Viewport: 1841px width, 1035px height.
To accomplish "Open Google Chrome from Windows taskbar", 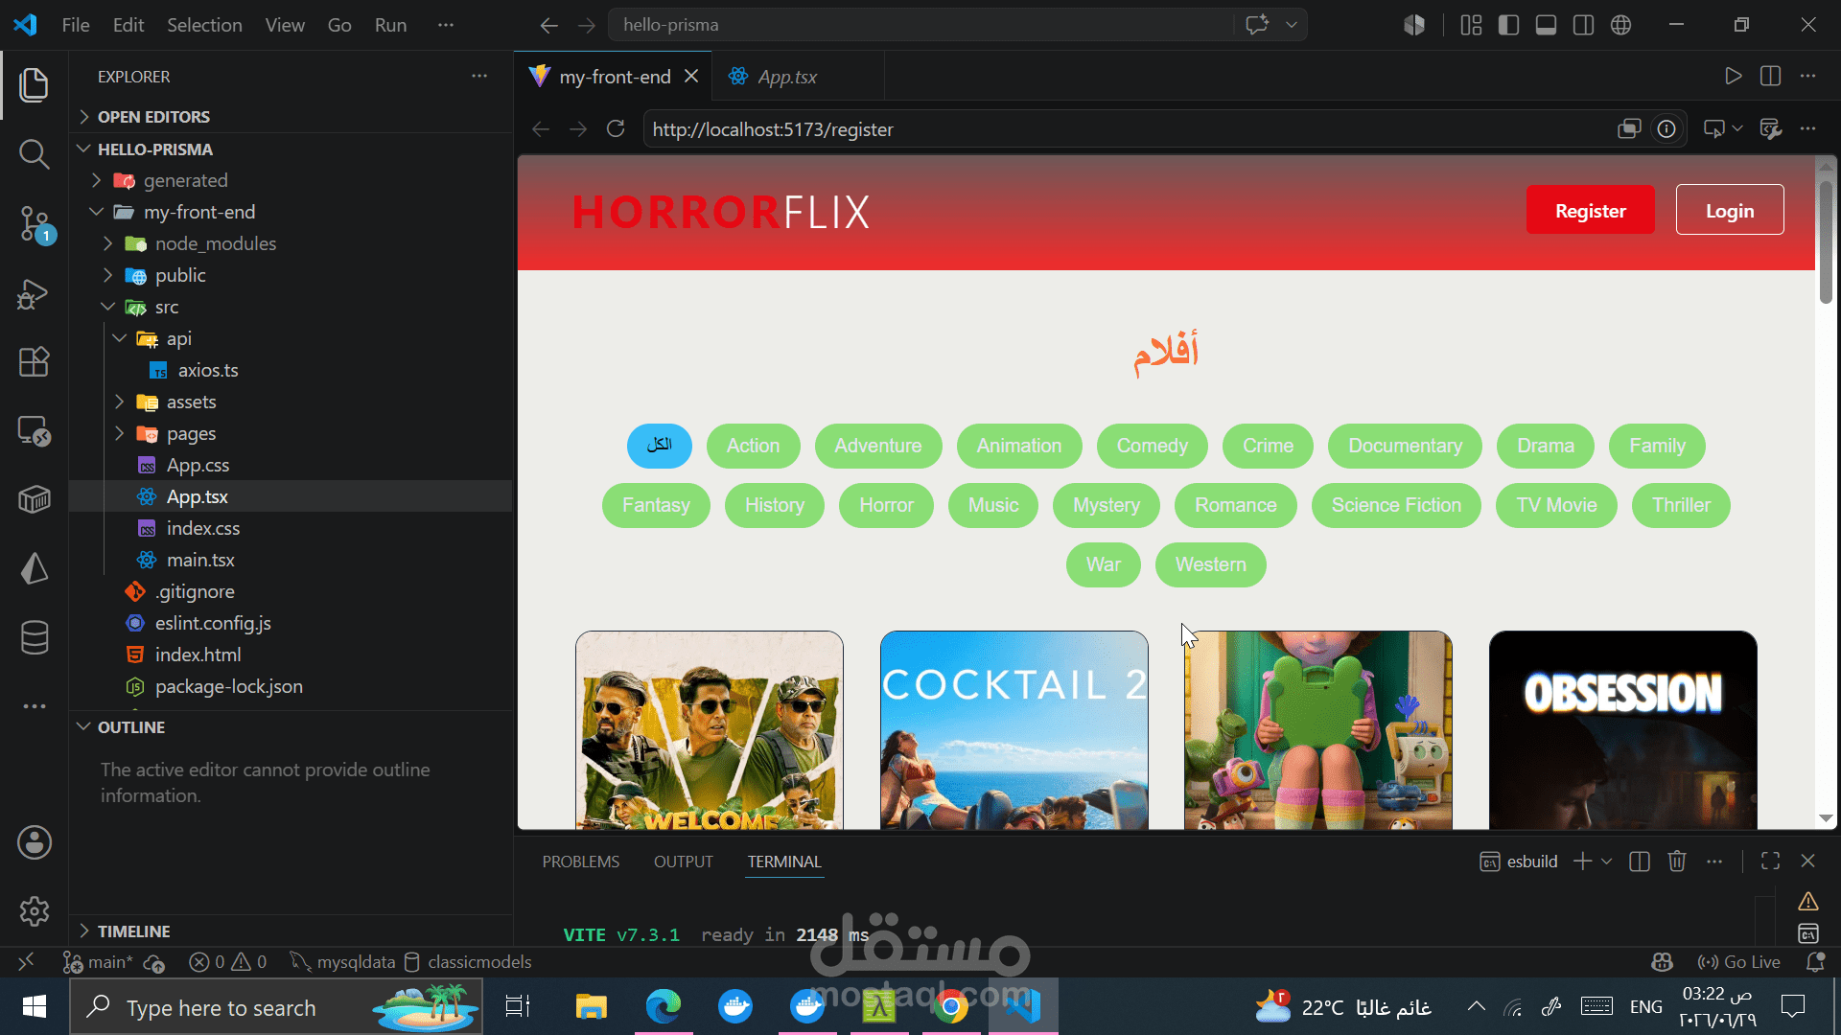I will tap(951, 1006).
